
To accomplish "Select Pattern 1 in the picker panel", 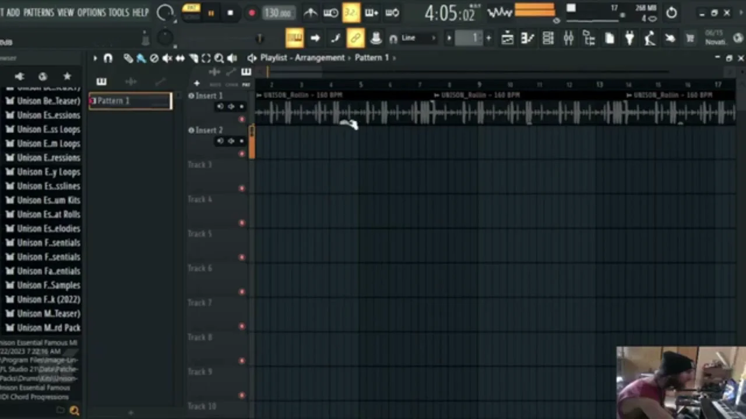I will coord(131,101).
